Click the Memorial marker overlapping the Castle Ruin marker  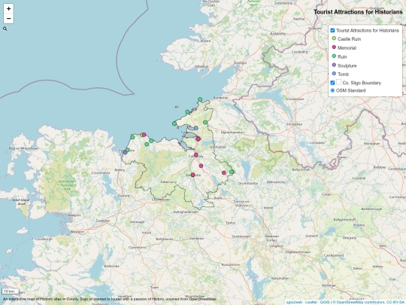click(144, 135)
